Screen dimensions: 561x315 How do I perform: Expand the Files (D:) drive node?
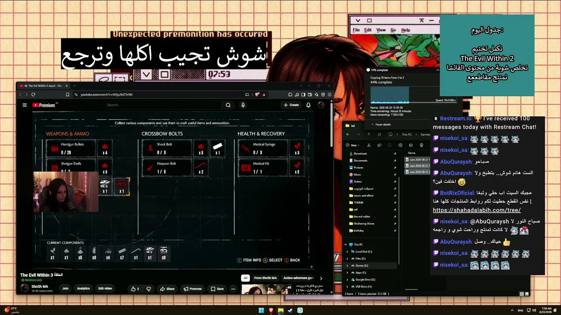click(x=348, y=259)
